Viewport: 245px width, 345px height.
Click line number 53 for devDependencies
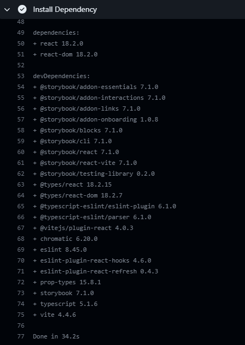[x=21, y=76]
